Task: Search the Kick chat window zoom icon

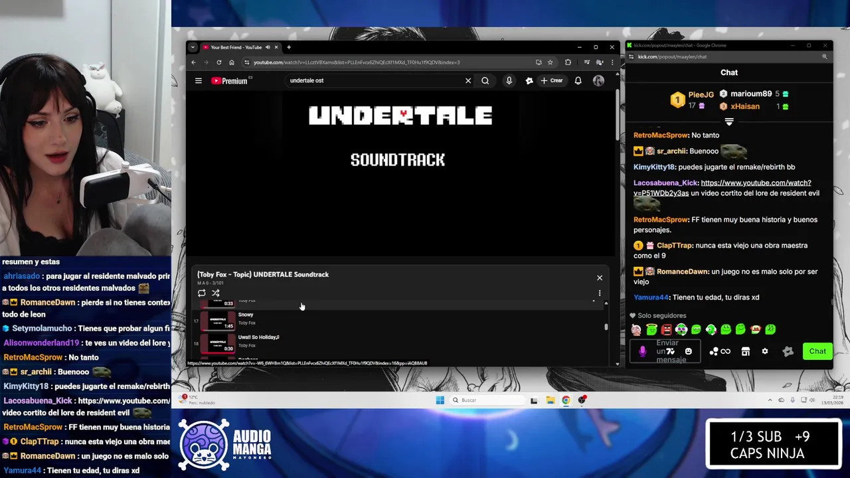Action: click(x=825, y=56)
